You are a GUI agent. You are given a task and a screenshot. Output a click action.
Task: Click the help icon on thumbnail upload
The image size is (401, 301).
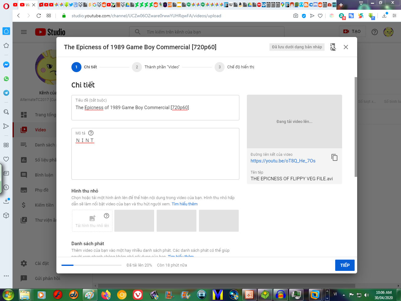point(107,216)
